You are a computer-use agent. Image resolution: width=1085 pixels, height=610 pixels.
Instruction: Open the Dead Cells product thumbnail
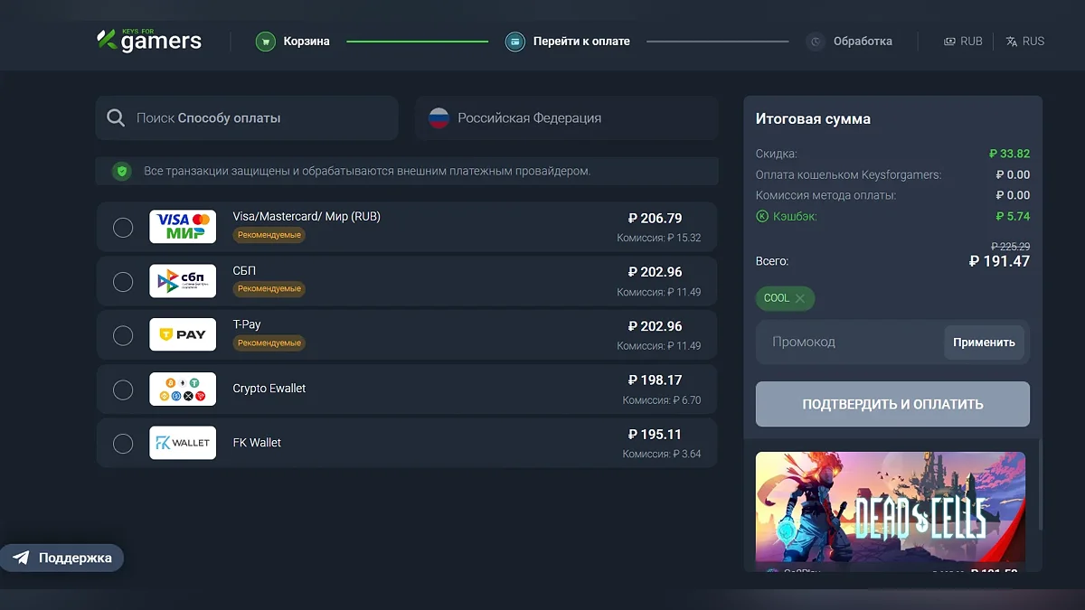click(891, 507)
